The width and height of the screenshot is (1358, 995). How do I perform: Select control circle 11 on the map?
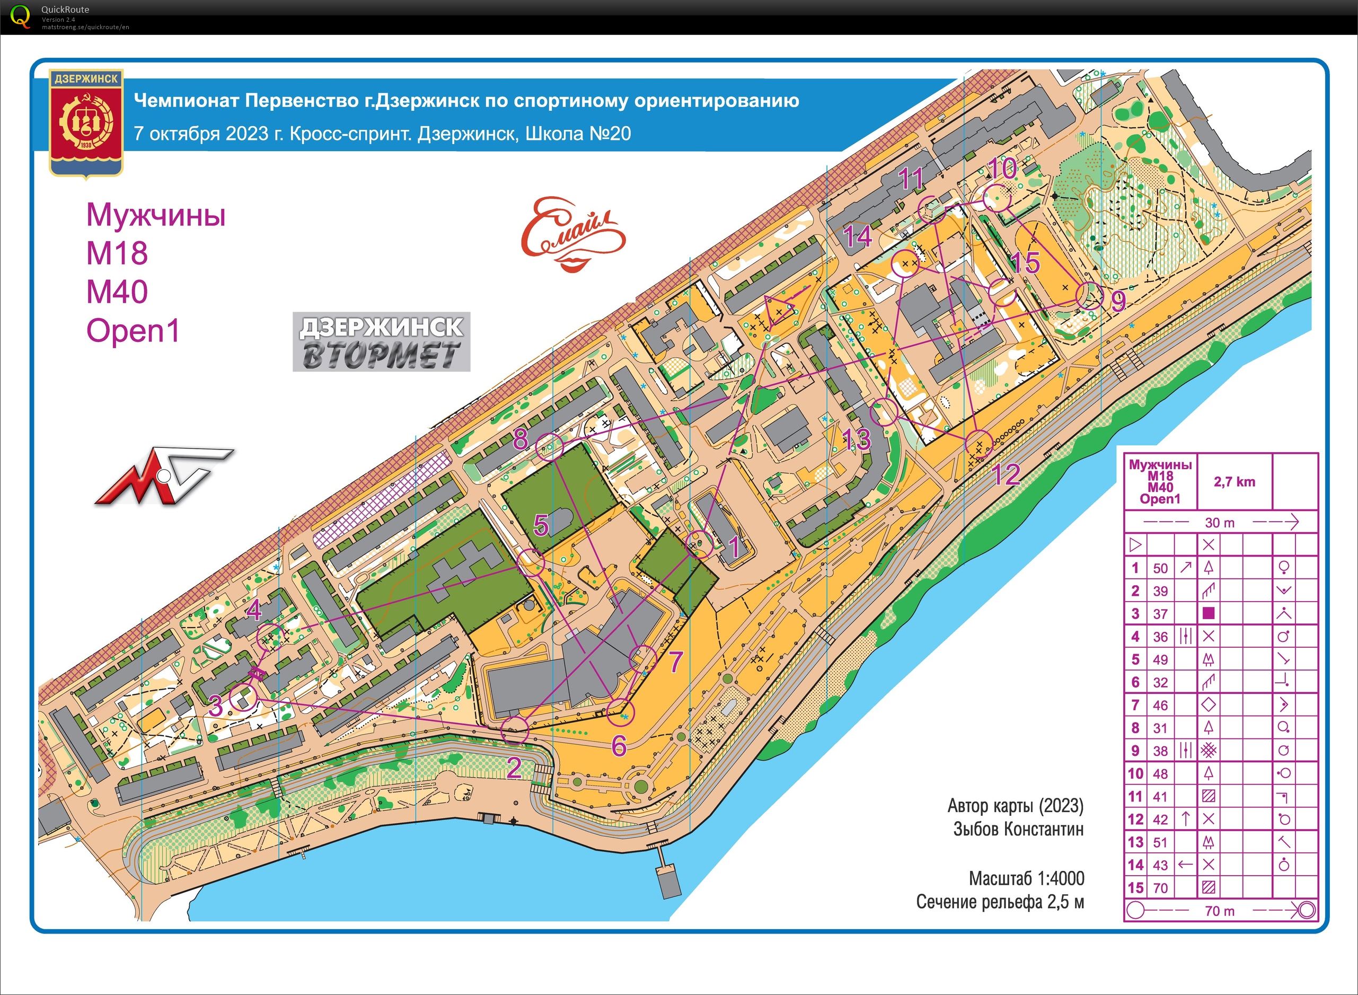(931, 208)
